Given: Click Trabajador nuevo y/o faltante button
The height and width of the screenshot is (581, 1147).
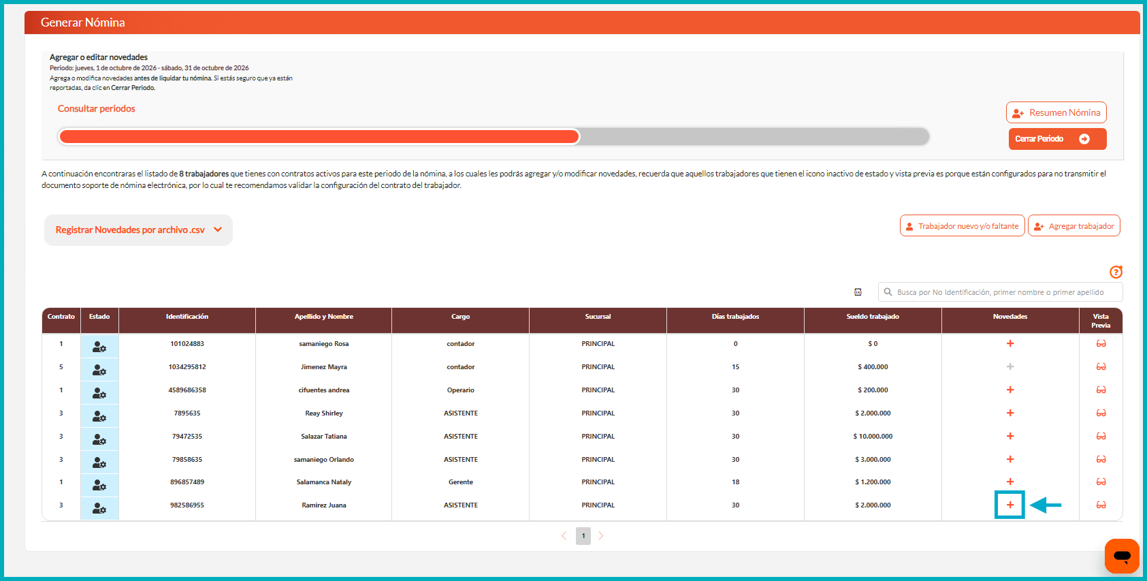Looking at the screenshot, I should click(963, 226).
